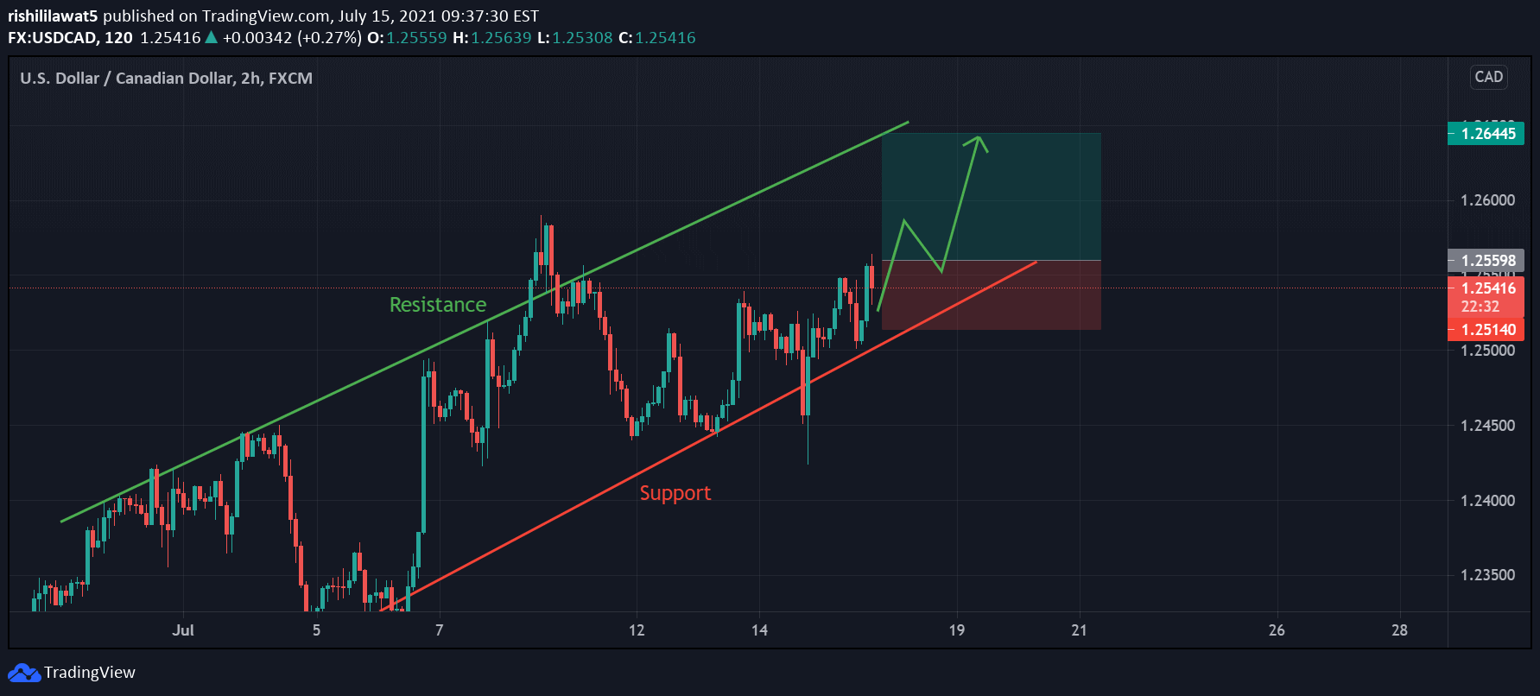Click the price change +0.00342 (+0.27%)
This screenshot has height=696, width=1540.
[292, 38]
